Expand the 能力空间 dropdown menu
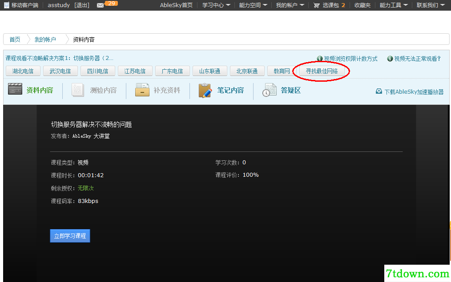Image resolution: width=451 pixels, height=282 pixels. pyautogui.click(x=253, y=5)
